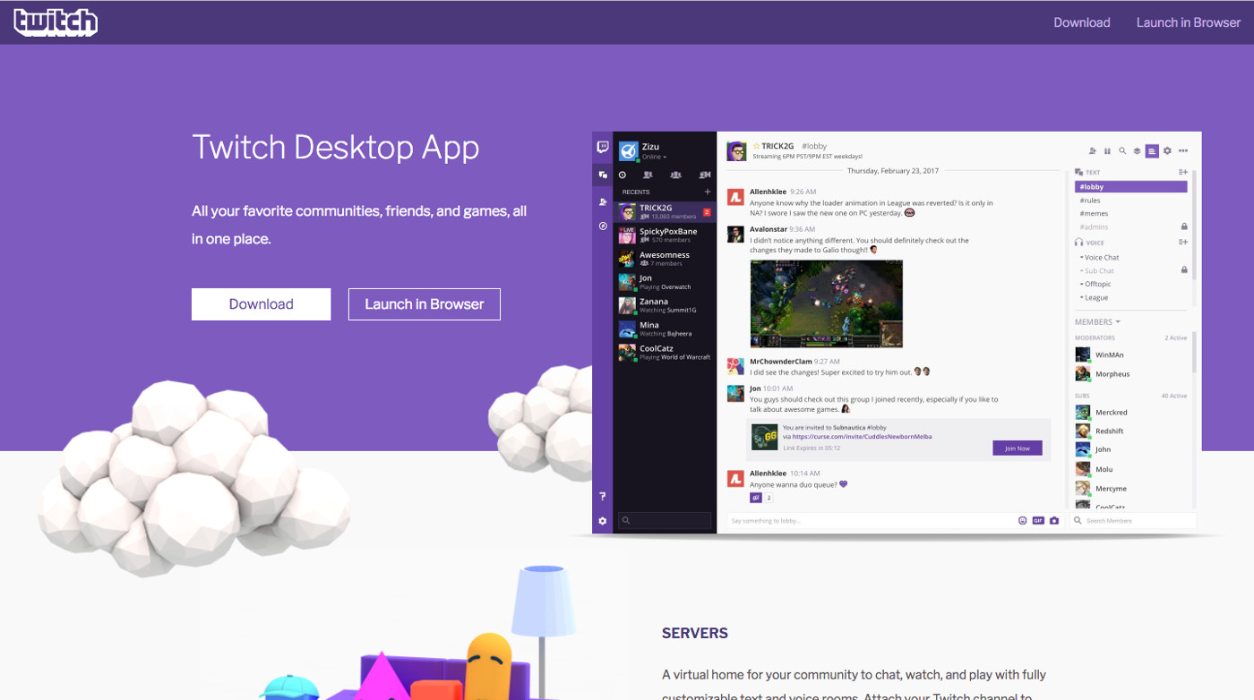Click the add friend icon in purple sidebar
The width and height of the screenshot is (1254, 700).
pyautogui.click(x=603, y=202)
